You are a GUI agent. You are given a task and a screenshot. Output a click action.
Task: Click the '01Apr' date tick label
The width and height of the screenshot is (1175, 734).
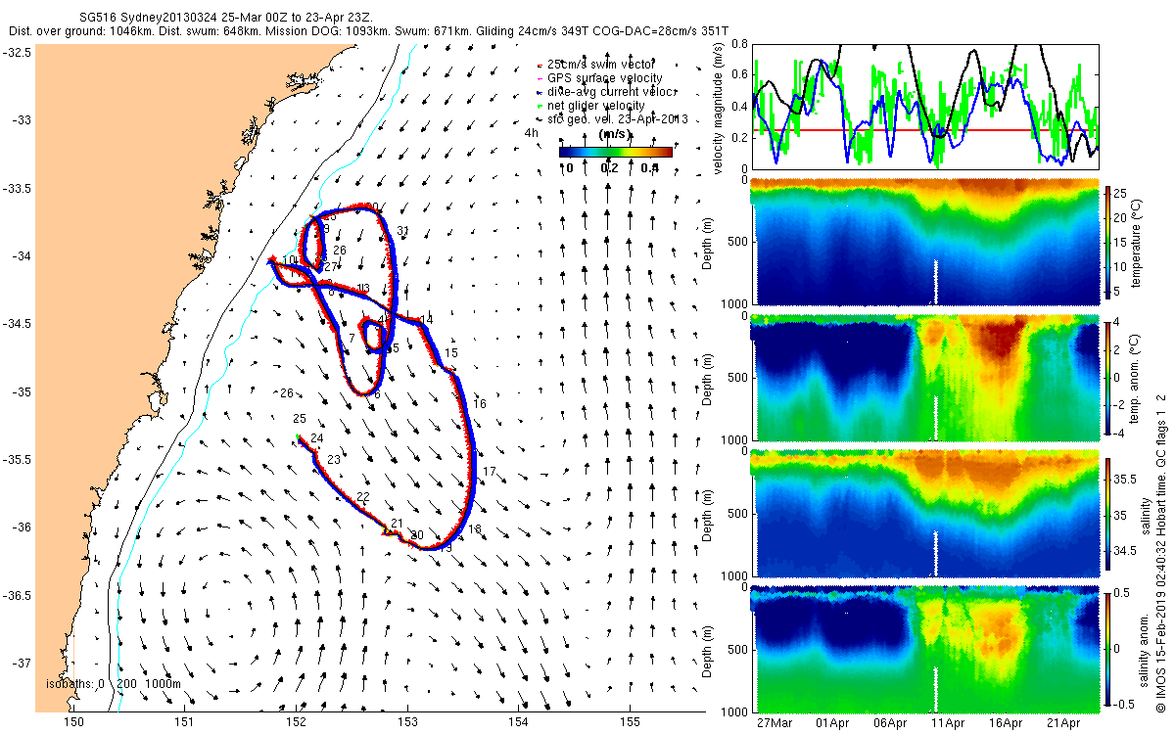832,722
